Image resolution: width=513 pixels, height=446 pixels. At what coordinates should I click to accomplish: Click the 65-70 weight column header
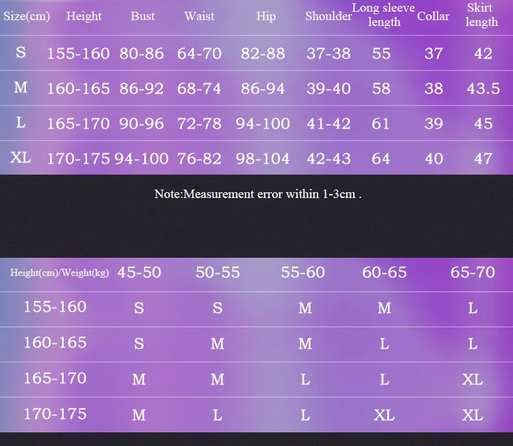coord(472,273)
